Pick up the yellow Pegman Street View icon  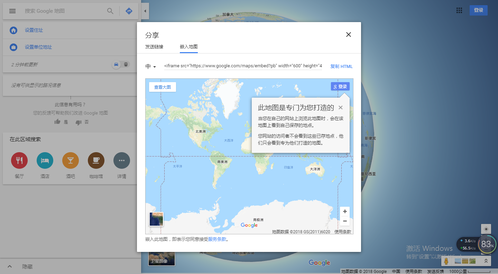pos(446,261)
